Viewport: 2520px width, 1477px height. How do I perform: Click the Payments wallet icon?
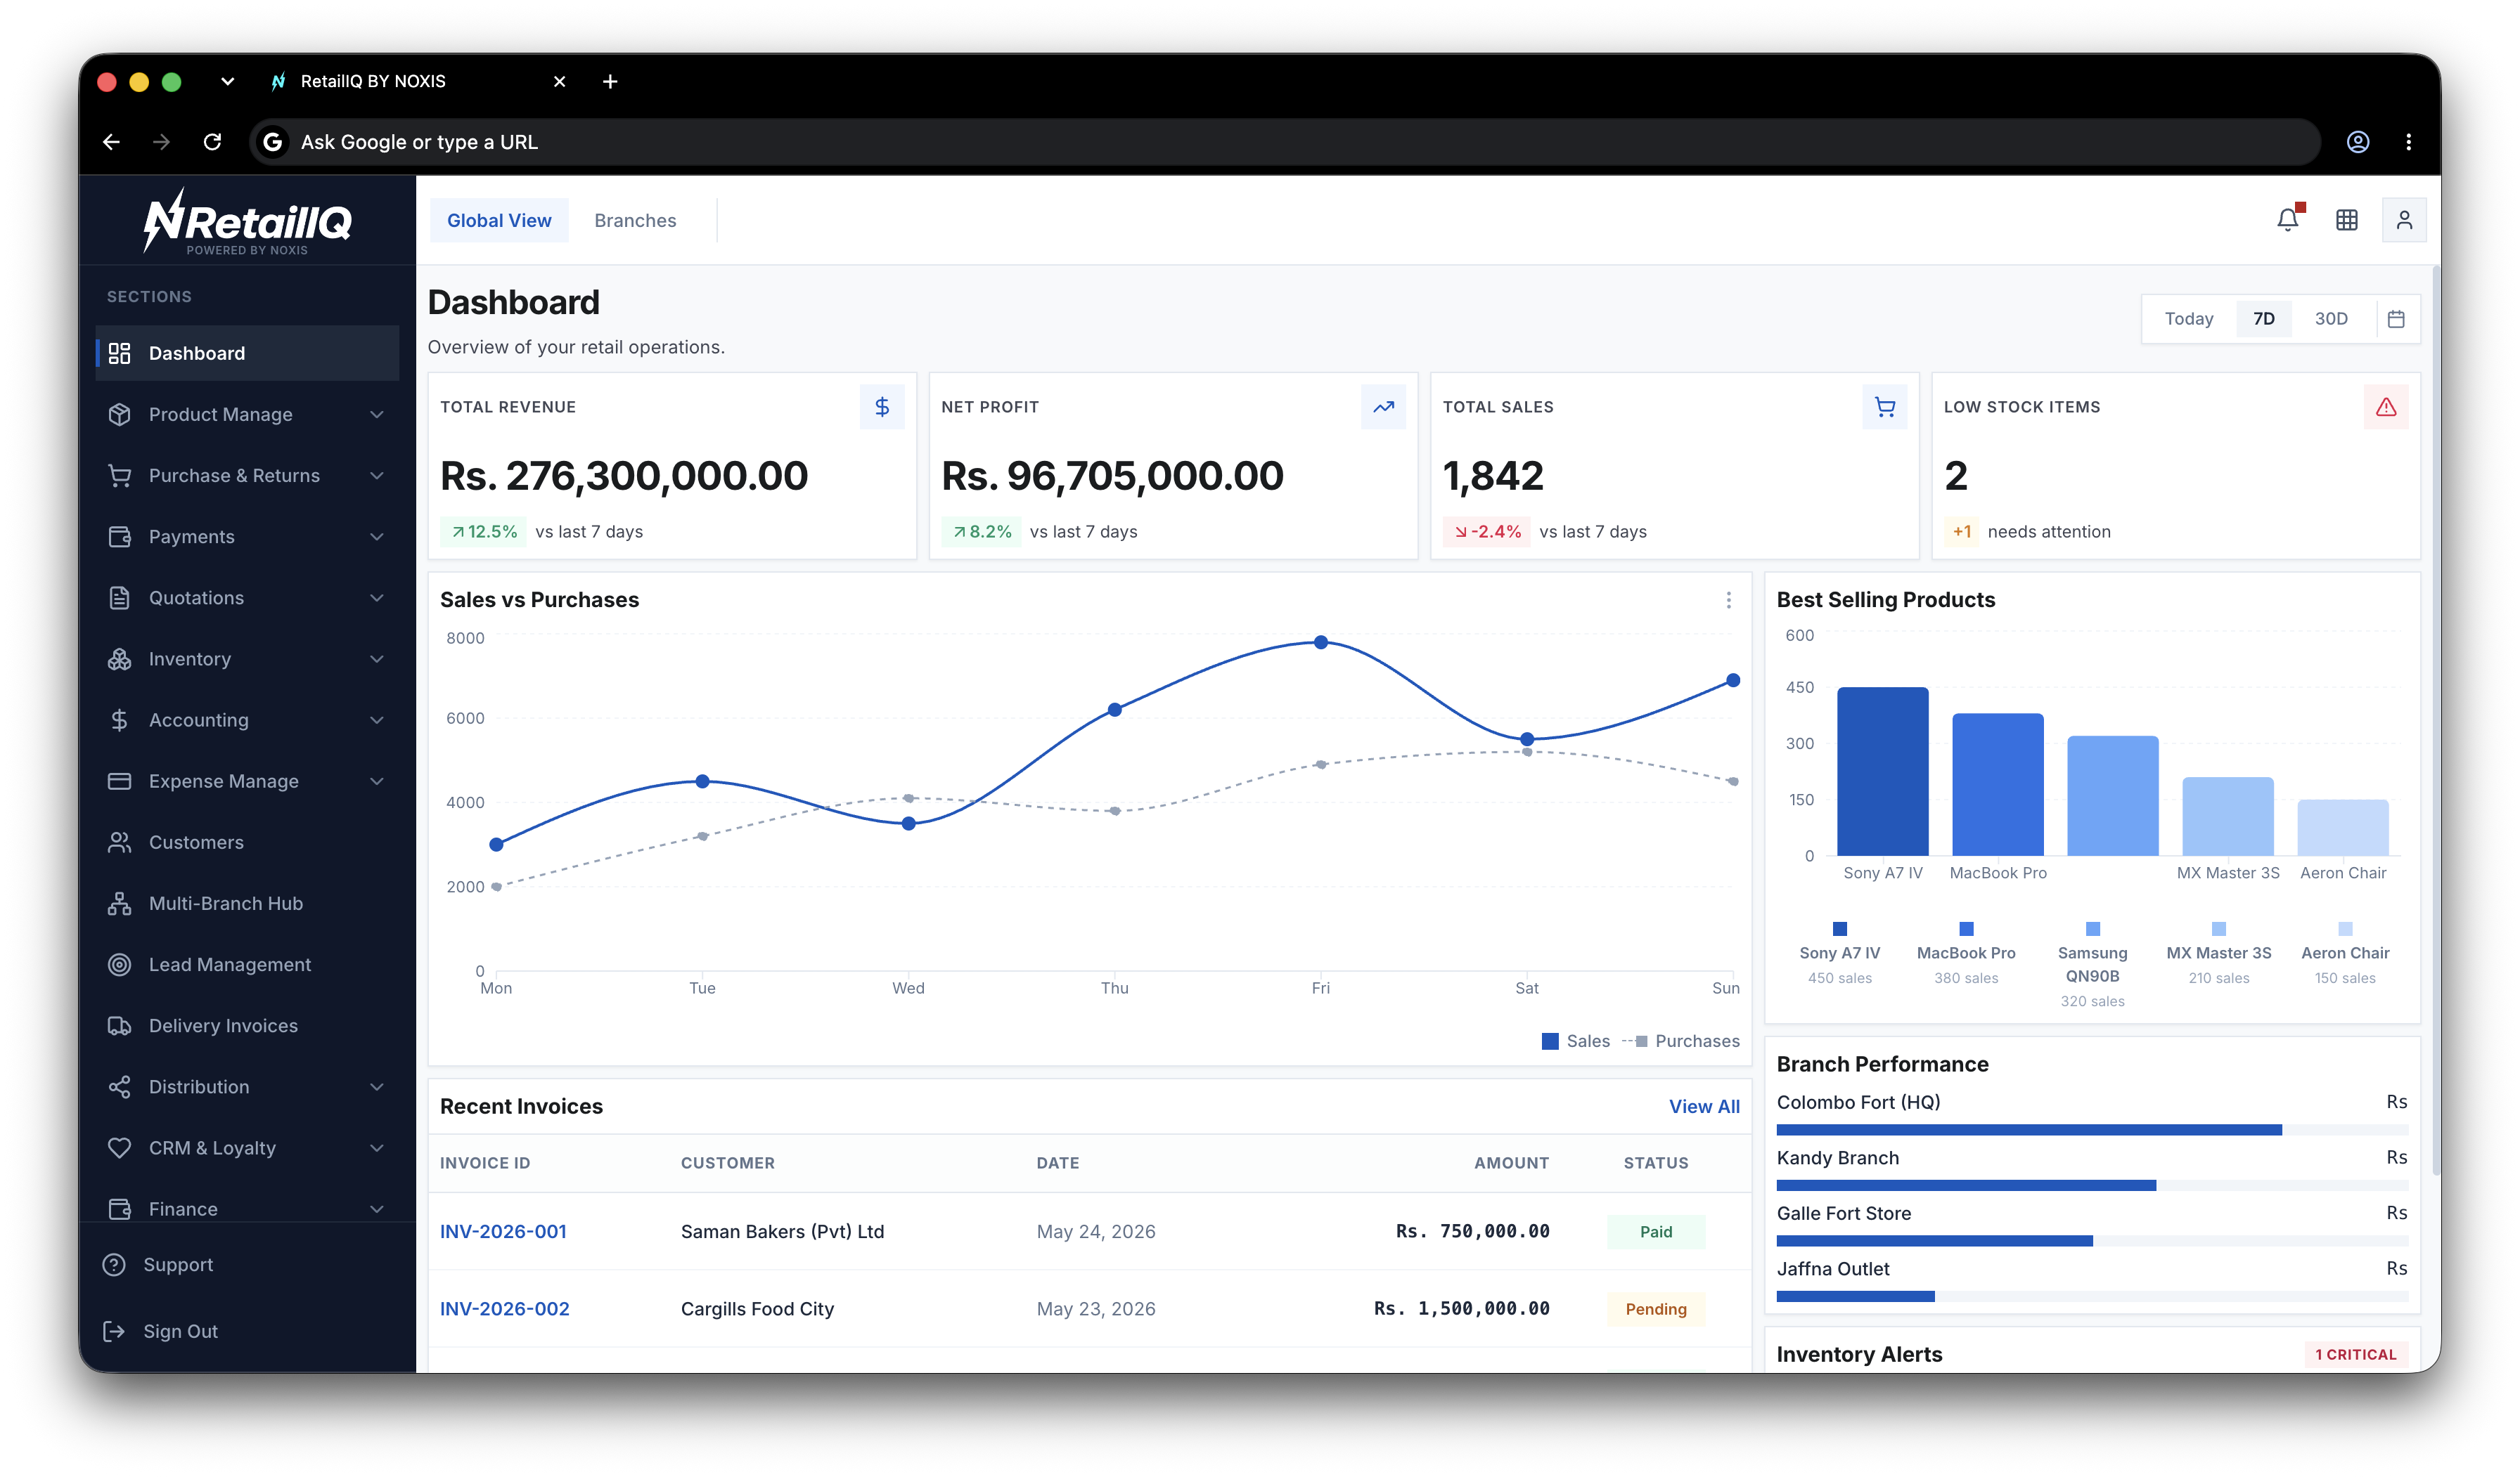point(120,537)
